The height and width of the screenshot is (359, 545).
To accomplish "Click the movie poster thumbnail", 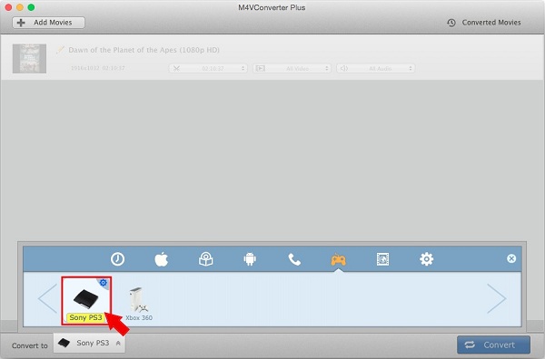I will coord(30,59).
